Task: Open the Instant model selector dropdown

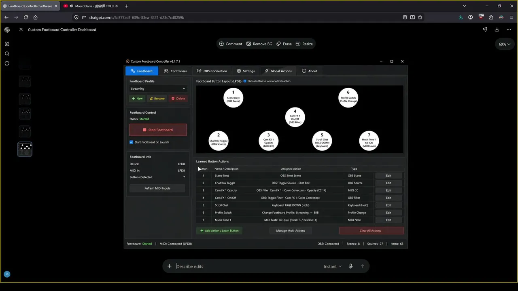Action: point(333,266)
